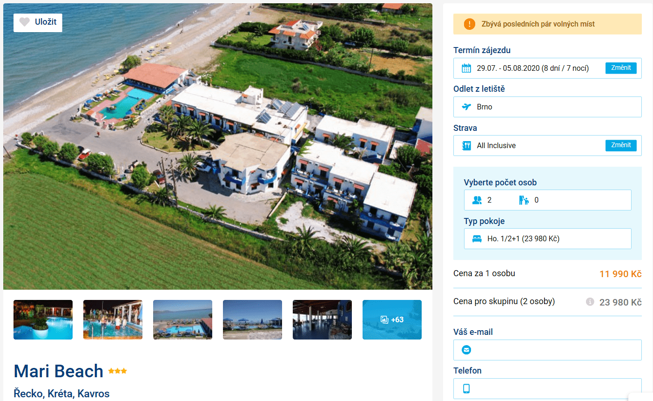Click the phone icon in Telefon field

click(x=466, y=388)
